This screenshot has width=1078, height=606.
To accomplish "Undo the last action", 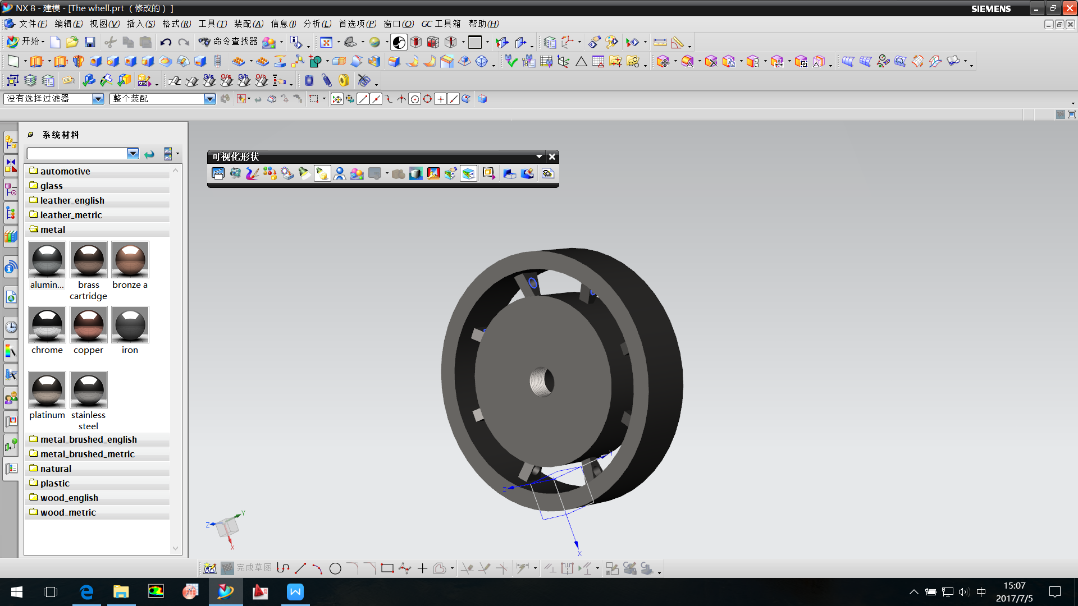I will pos(166,42).
